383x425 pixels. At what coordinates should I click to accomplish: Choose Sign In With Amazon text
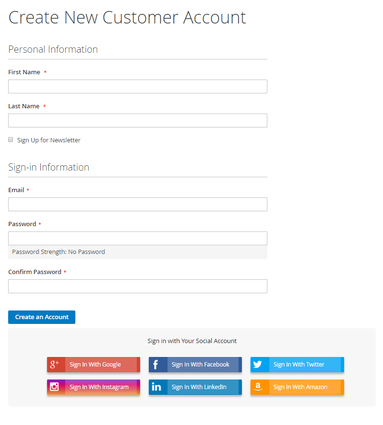pyautogui.click(x=300, y=387)
